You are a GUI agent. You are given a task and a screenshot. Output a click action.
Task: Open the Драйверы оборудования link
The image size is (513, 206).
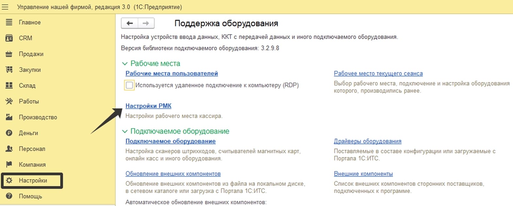point(368,141)
